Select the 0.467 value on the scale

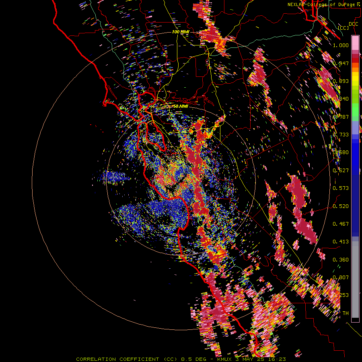point(341,224)
